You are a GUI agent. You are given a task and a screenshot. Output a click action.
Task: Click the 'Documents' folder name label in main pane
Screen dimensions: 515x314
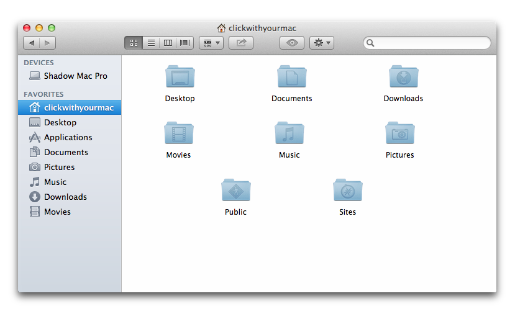(x=291, y=99)
